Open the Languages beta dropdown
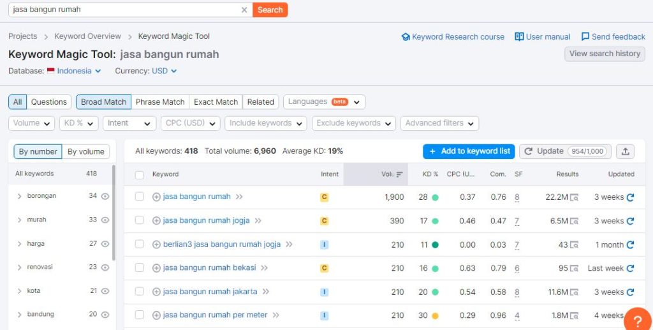The image size is (653, 330). click(x=324, y=102)
